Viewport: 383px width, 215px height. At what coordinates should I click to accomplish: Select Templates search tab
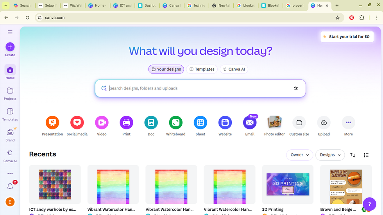tap(202, 69)
